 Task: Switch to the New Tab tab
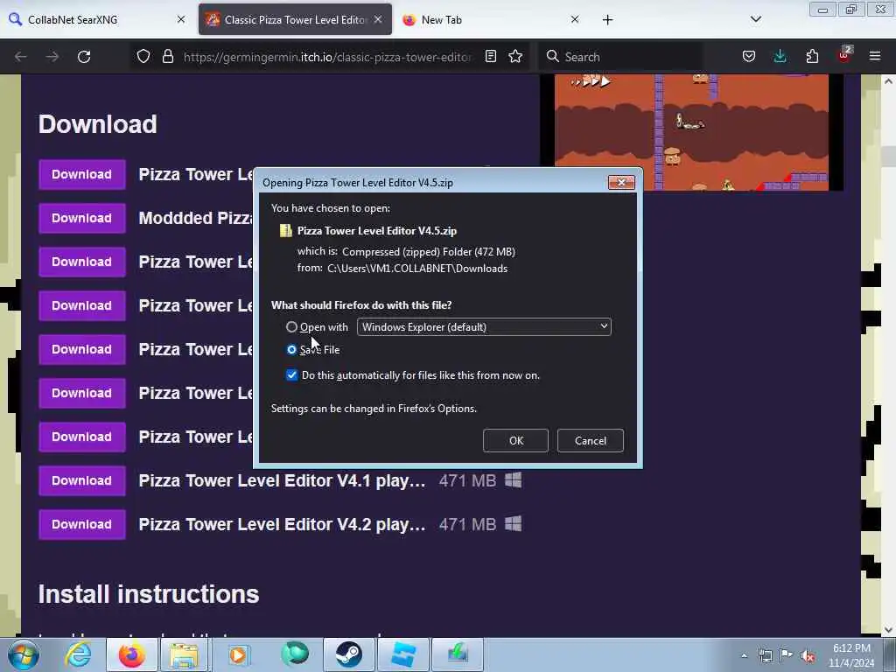click(492, 19)
